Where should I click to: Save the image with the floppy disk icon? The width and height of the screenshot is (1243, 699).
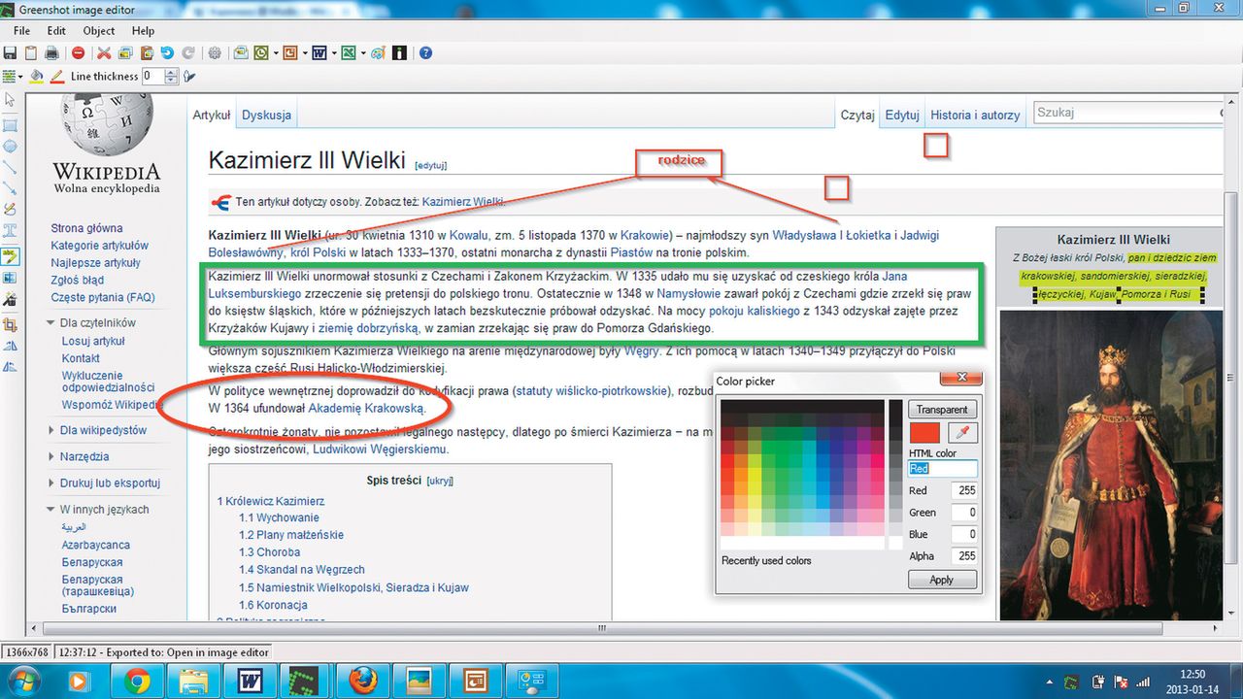coord(11,53)
